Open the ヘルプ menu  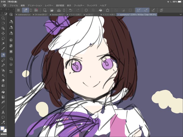103,5
